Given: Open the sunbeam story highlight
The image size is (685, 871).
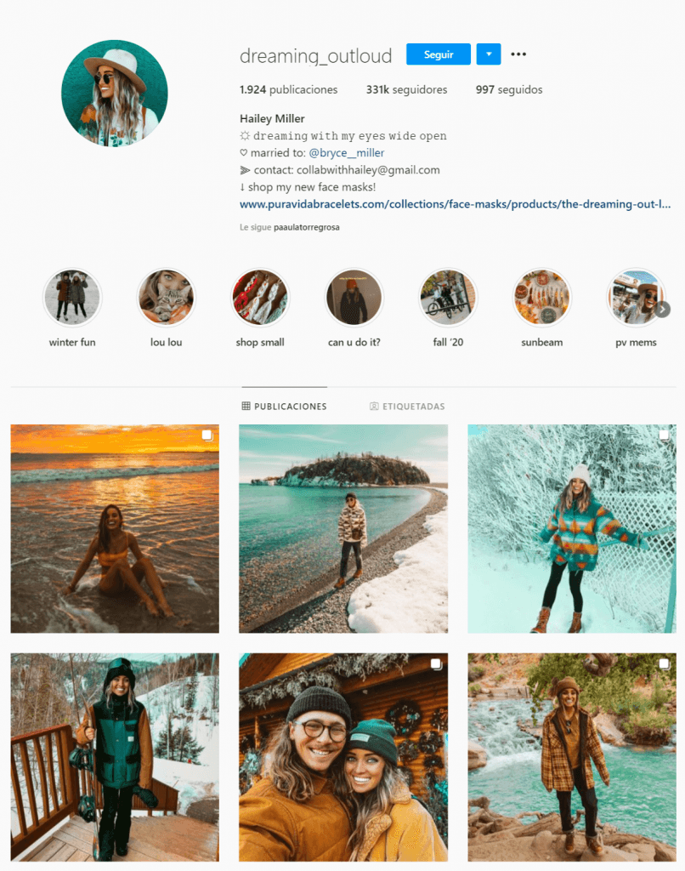Looking at the screenshot, I should point(541,298).
